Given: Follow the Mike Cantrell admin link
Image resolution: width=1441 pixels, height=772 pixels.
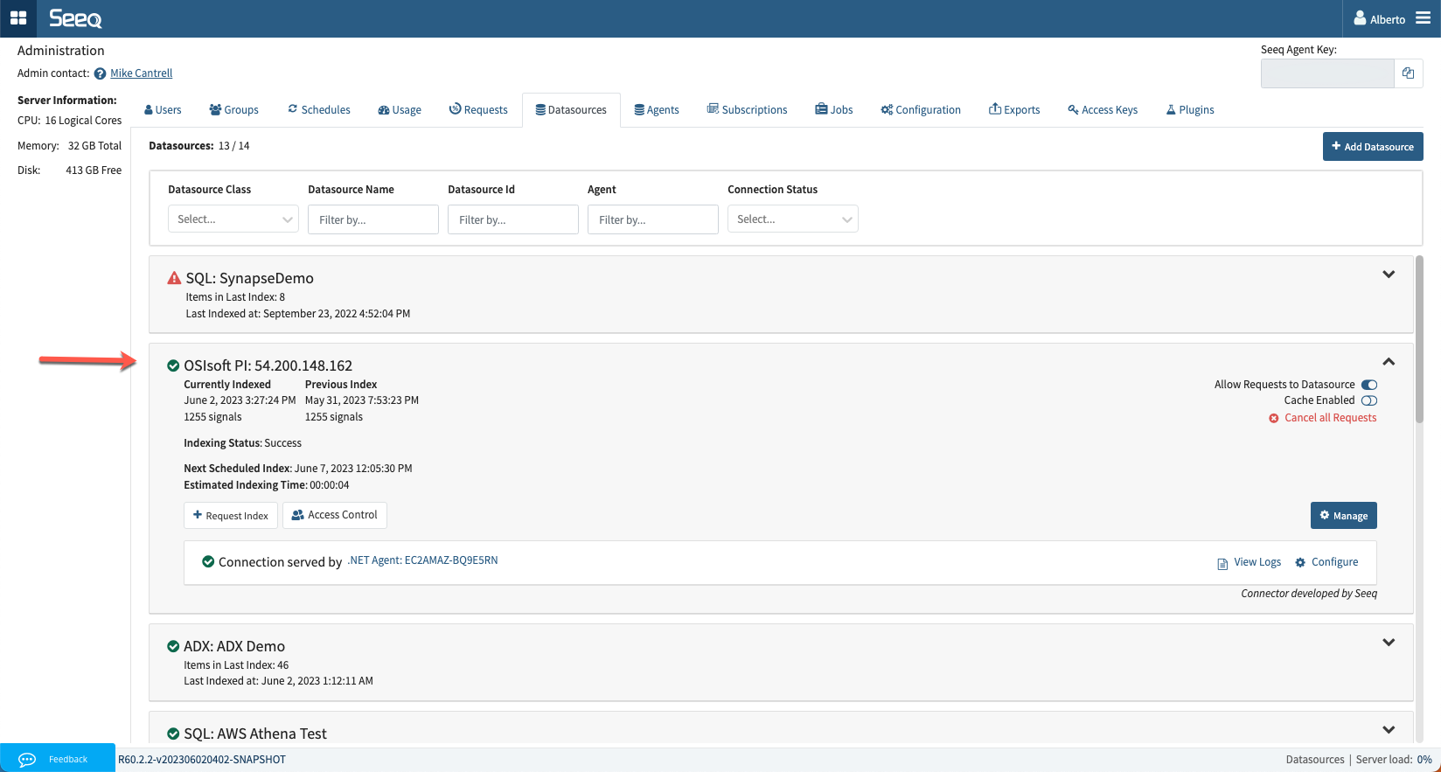Looking at the screenshot, I should coord(141,73).
